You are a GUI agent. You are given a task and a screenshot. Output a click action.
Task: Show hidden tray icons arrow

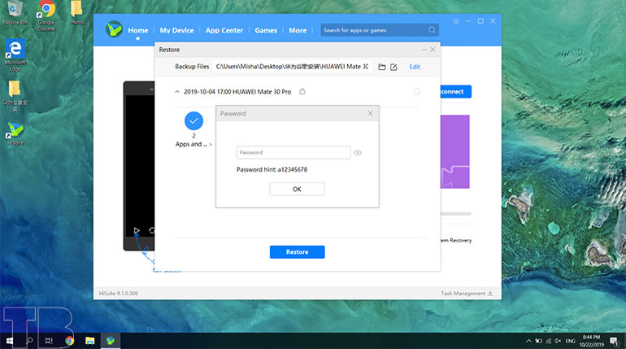click(528, 341)
